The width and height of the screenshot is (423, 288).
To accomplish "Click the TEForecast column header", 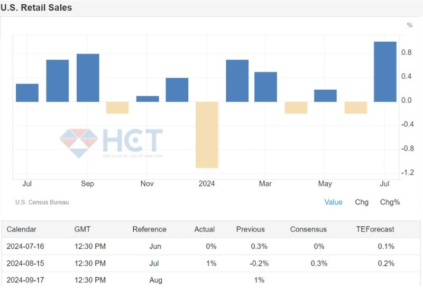I will 375,229.
